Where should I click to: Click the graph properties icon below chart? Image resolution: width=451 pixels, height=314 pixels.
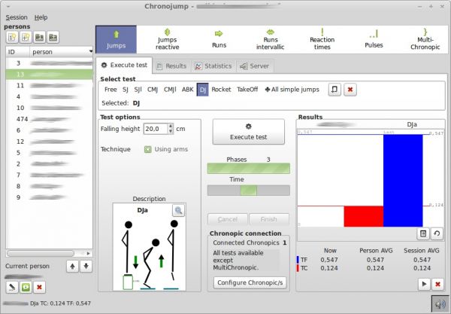click(x=423, y=233)
